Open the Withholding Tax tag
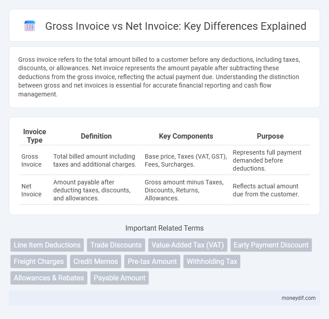This screenshot has width=329, height=319. pyautogui.click(x=212, y=261)
